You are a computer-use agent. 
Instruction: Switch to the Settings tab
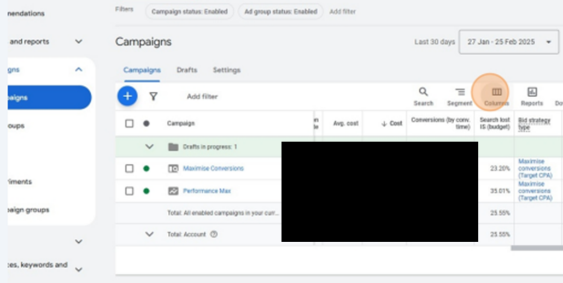(226, 70)
